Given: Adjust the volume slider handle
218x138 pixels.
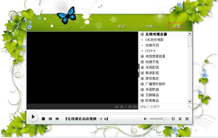Looking at the screenshot, I should tap(164, 119).
